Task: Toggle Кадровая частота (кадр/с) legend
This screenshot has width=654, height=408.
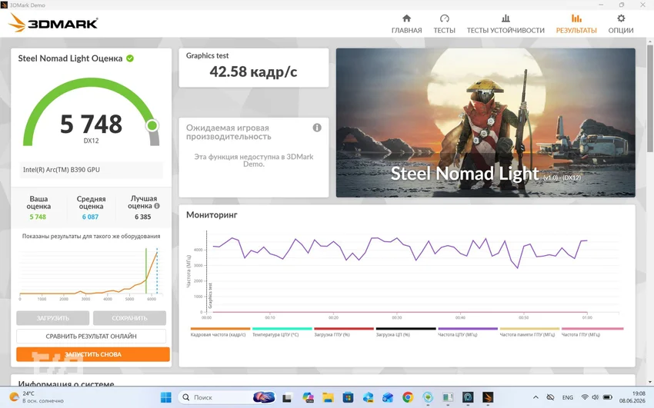Action: 220,332
